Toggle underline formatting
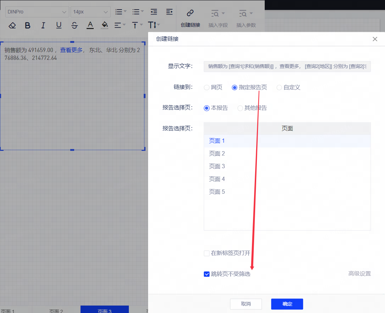Image resolution: width=385 pixels, height=313 pixels. point(59,25)
